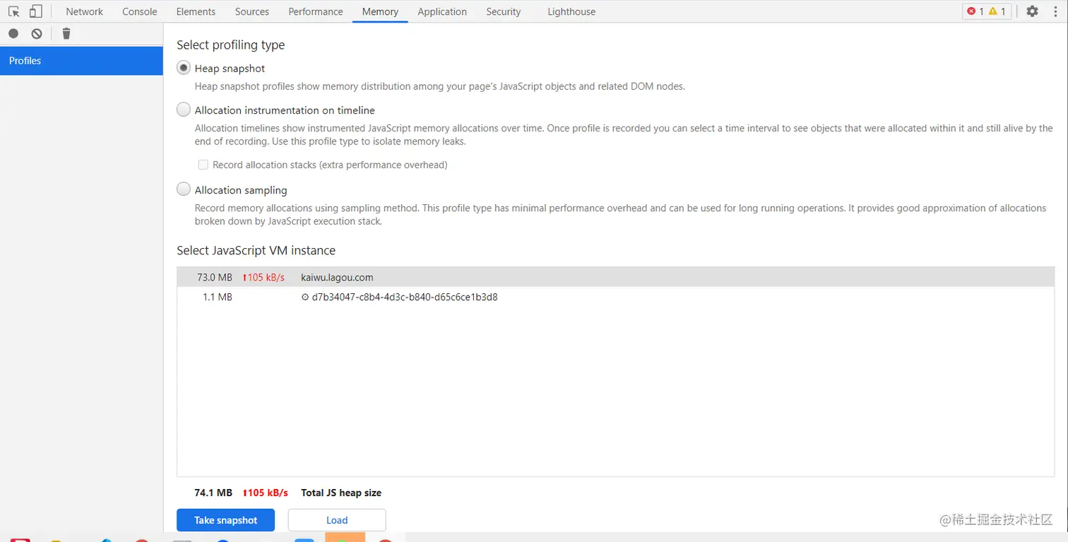
Task: Start recording with the record circle icon
Action: click(x=13, y=33)
